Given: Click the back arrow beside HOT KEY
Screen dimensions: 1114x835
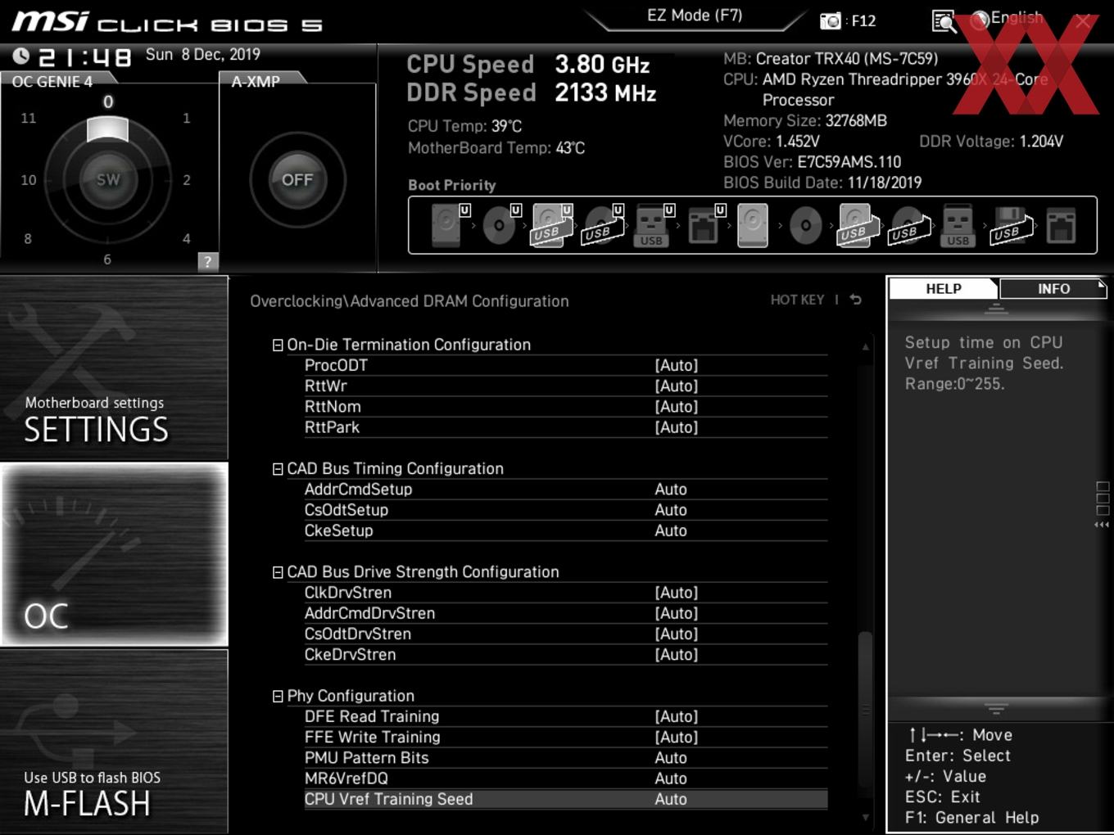Looking at the screenshot, I should pyautogui.click(x=856, y=300).
